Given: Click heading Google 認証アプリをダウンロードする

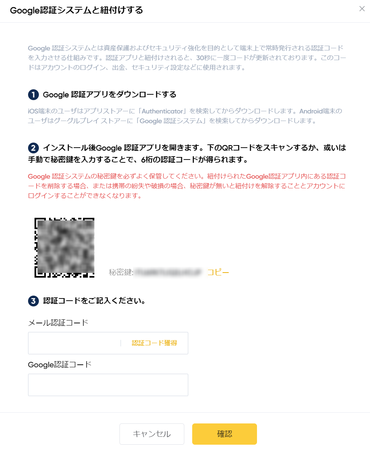Looking at the screenshot, I should pos(110,95).
